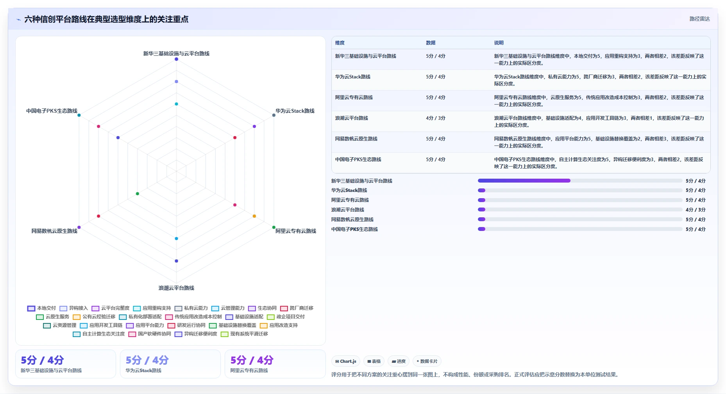The image size is (726, 394).
Task: Click the 基础设施替换覆盖 legend swatch
Action: [213, 325]
